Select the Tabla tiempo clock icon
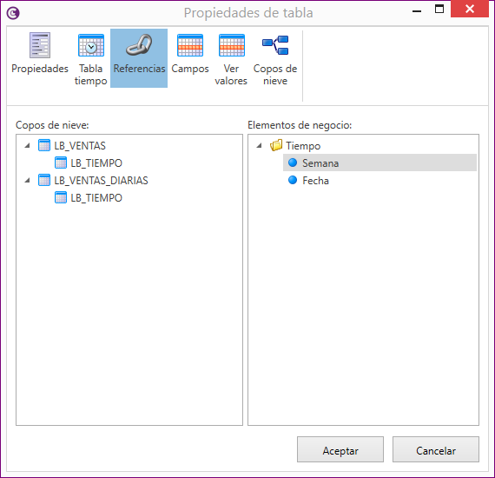The image size is (495, 478). (91, 45)
